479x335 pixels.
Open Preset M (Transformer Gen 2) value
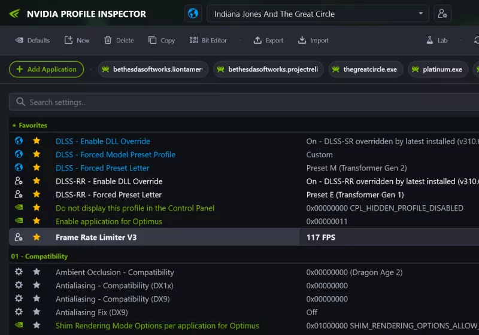tap(356, 168)
